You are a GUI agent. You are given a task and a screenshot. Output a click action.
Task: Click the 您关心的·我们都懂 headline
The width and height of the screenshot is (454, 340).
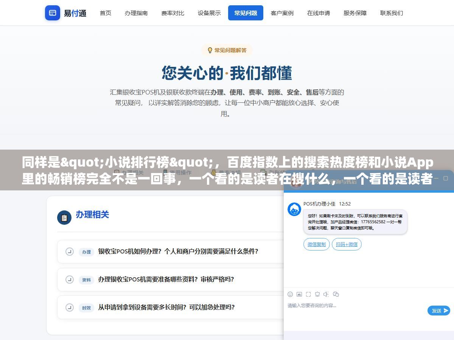[x=227, y=73]
